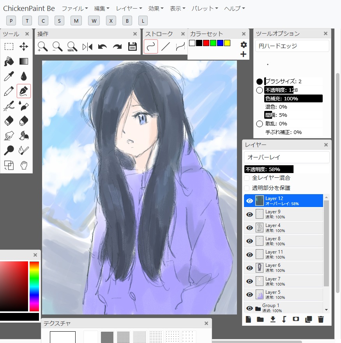Pick the eyedropper color picker tool
Image resolution: width=341 pixels, height=343 pixels.
click(x=9, y=76)
